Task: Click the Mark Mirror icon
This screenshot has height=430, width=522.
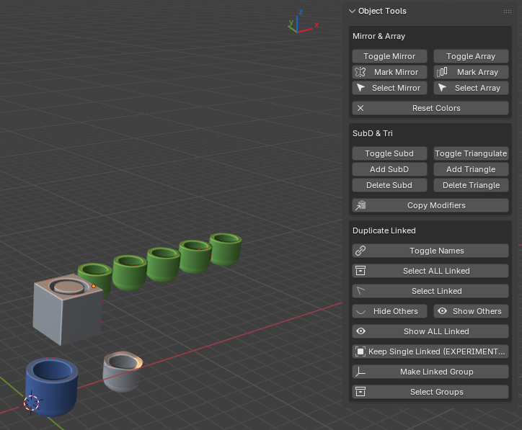Action: click(x=360, y=72)
